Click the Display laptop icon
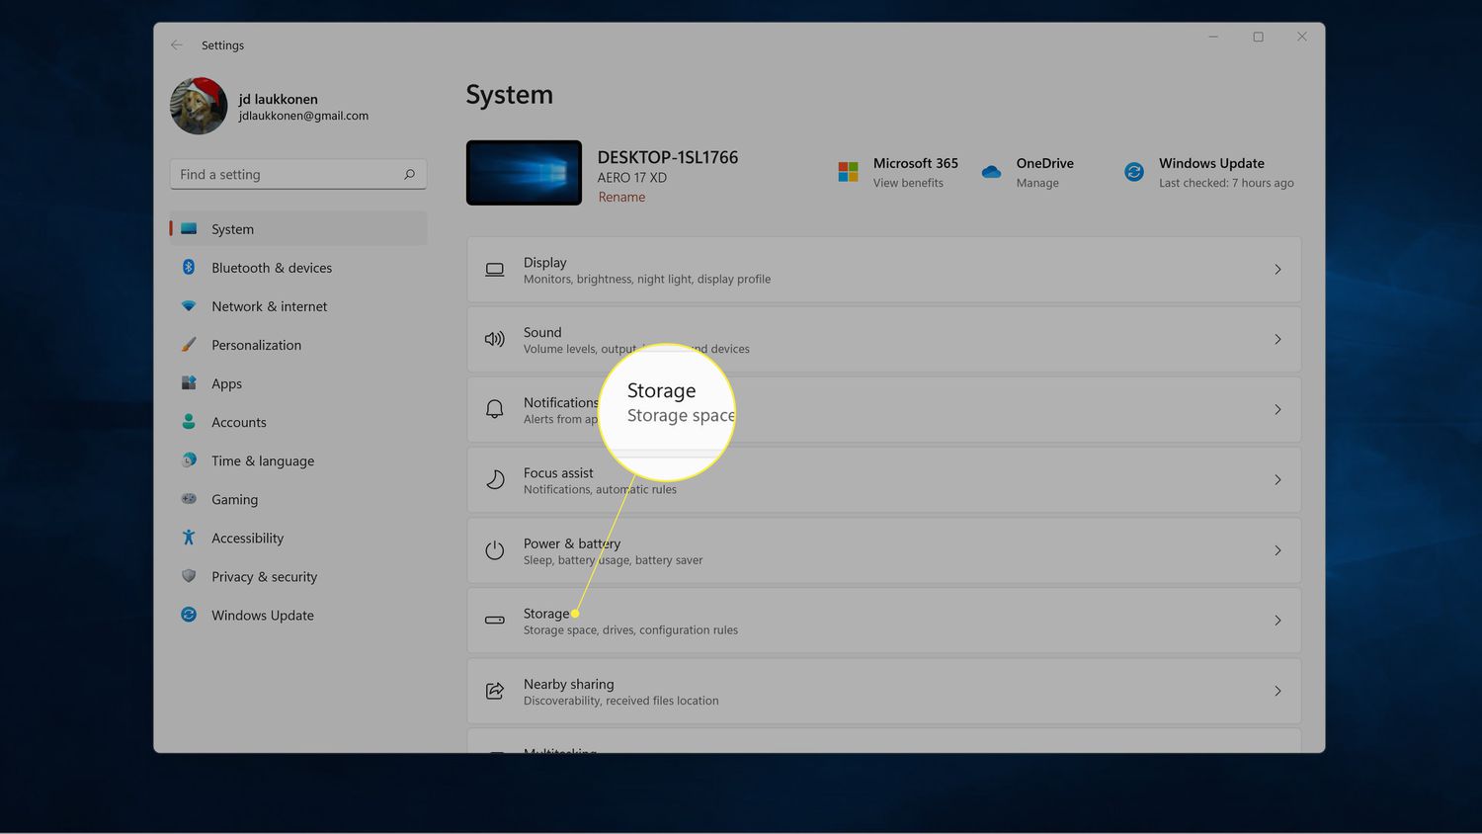This screenshot has width=1482, height=834. [495, 270]
